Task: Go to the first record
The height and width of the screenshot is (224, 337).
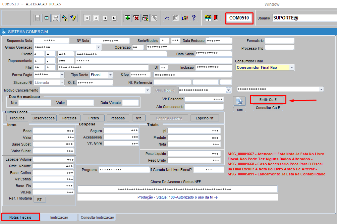Action: pyautogui.click(x=87, y=18)
